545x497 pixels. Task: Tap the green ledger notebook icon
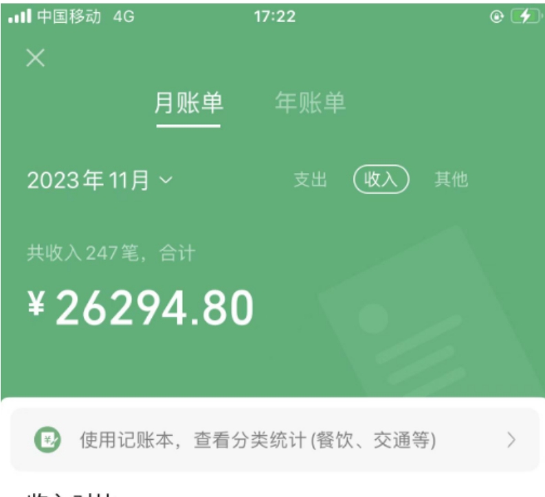[x=47, y=440]
